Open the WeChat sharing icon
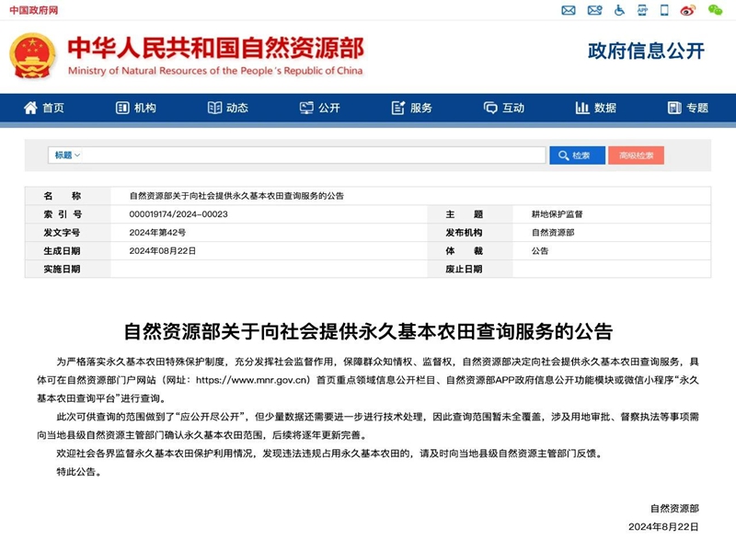The height and width of the screenshot is (552, 736). (x=716, y=10)
